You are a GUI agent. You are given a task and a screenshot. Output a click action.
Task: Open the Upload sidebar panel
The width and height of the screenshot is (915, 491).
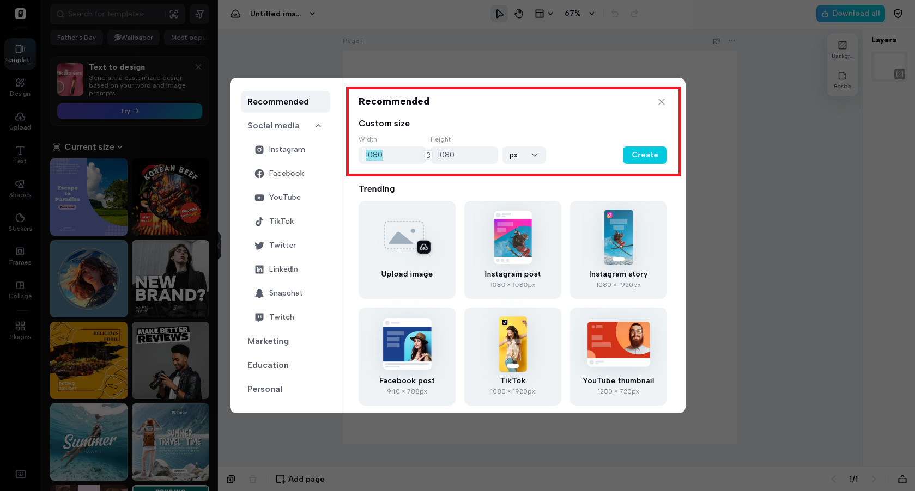click(20, 121)
